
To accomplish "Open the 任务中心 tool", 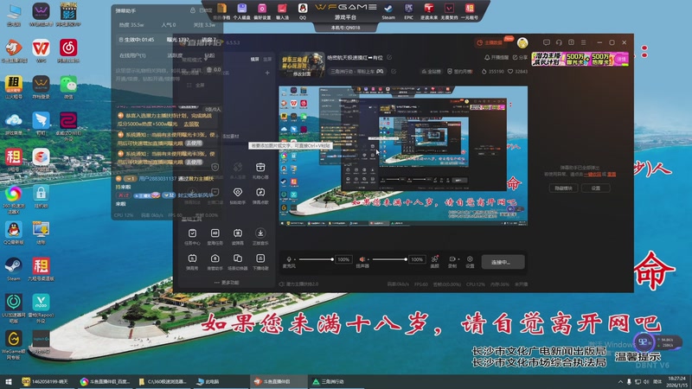I will tap(192, 236).
